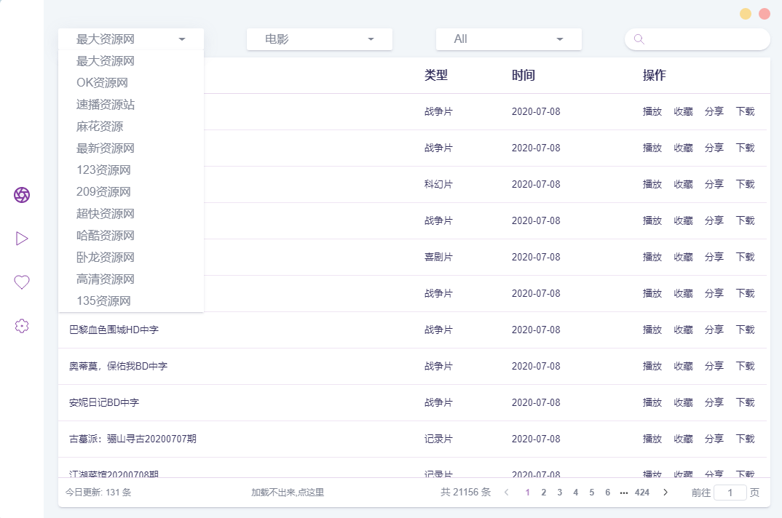Image resolution: width=782 pixels, height=518 pixels.
Task: Go to next page arrow
Action: tap(665, 493)
